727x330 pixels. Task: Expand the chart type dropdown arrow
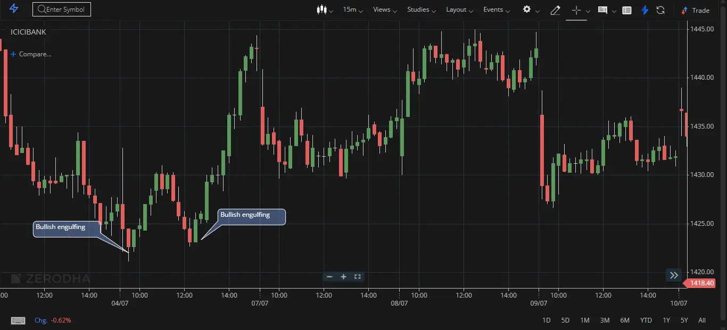(x=332, y=11)
